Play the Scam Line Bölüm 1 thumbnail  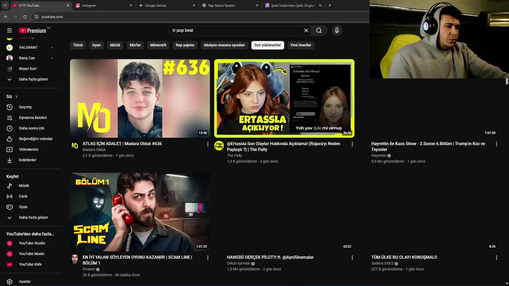(140, 212)
